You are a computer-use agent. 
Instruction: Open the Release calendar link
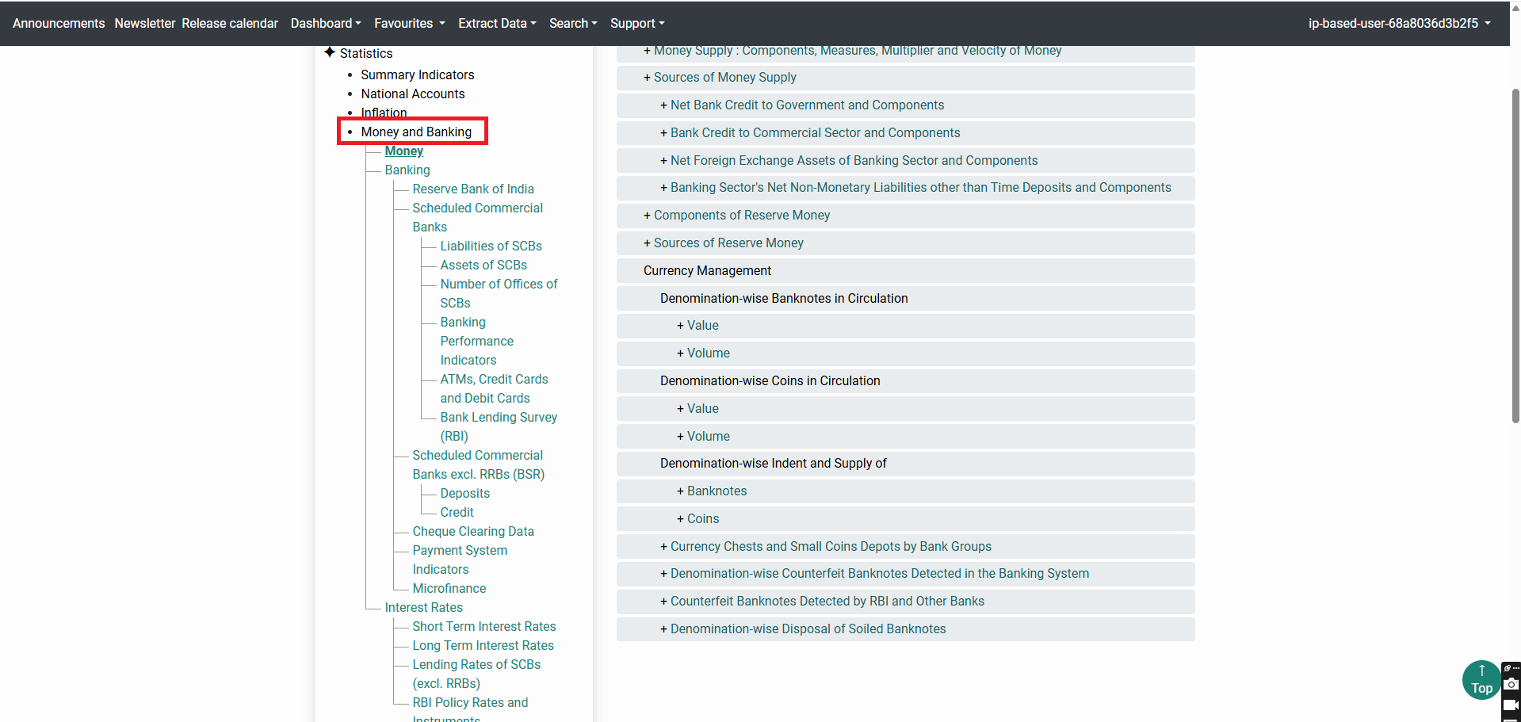pos(230,24)
